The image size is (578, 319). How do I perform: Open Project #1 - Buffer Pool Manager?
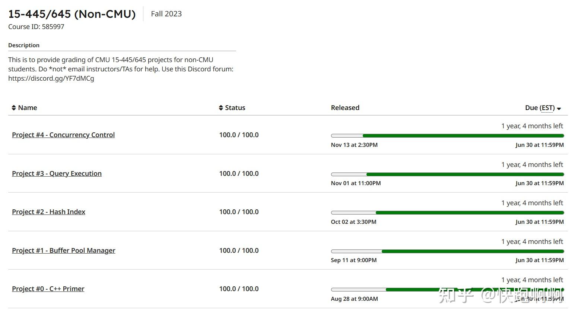pos(63,250)
